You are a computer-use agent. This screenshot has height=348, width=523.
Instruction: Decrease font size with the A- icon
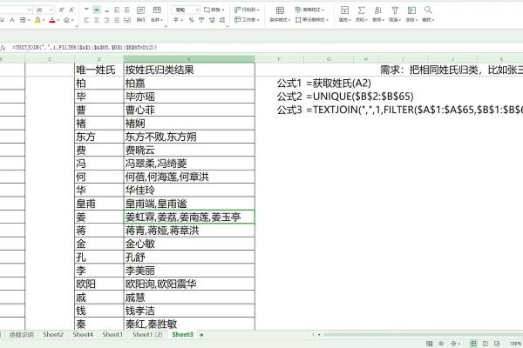click(x=71, y=10)
